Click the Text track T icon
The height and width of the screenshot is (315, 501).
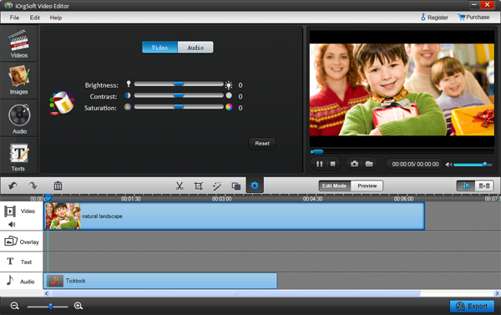coord(10,262)
